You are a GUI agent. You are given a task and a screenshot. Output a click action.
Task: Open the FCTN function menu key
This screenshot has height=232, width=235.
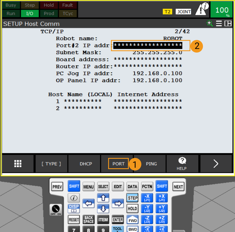147,186
